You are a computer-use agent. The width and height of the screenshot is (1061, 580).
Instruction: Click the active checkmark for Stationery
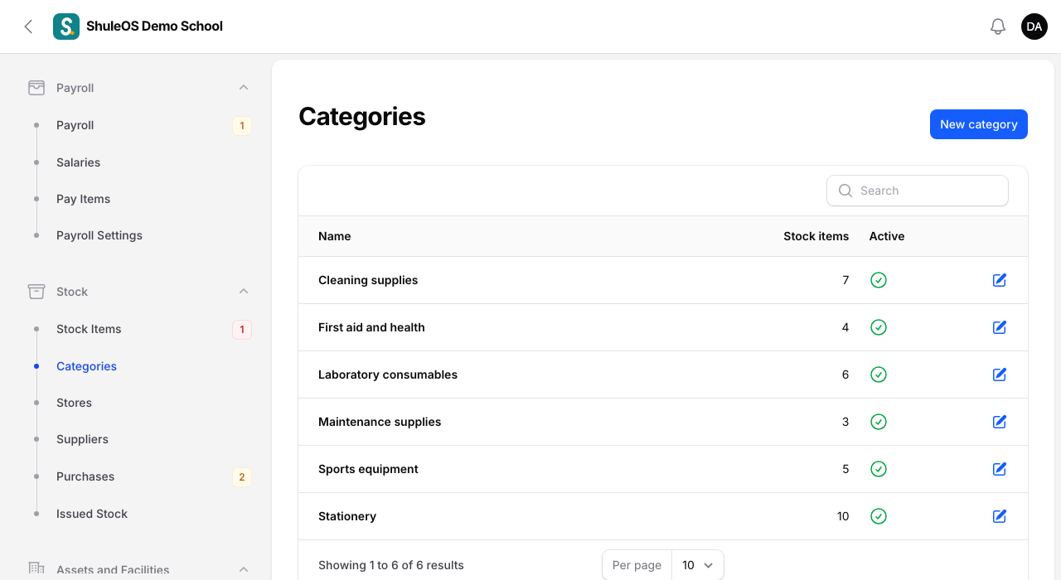(879, 516)
